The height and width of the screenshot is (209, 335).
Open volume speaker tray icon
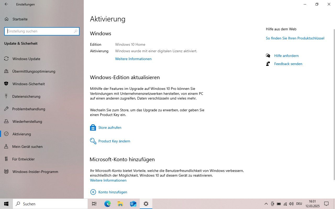(x=291, y=204)
